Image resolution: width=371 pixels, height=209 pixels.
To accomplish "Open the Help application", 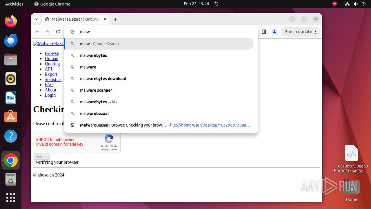I will pyautogui.click(x=11, y=136).
